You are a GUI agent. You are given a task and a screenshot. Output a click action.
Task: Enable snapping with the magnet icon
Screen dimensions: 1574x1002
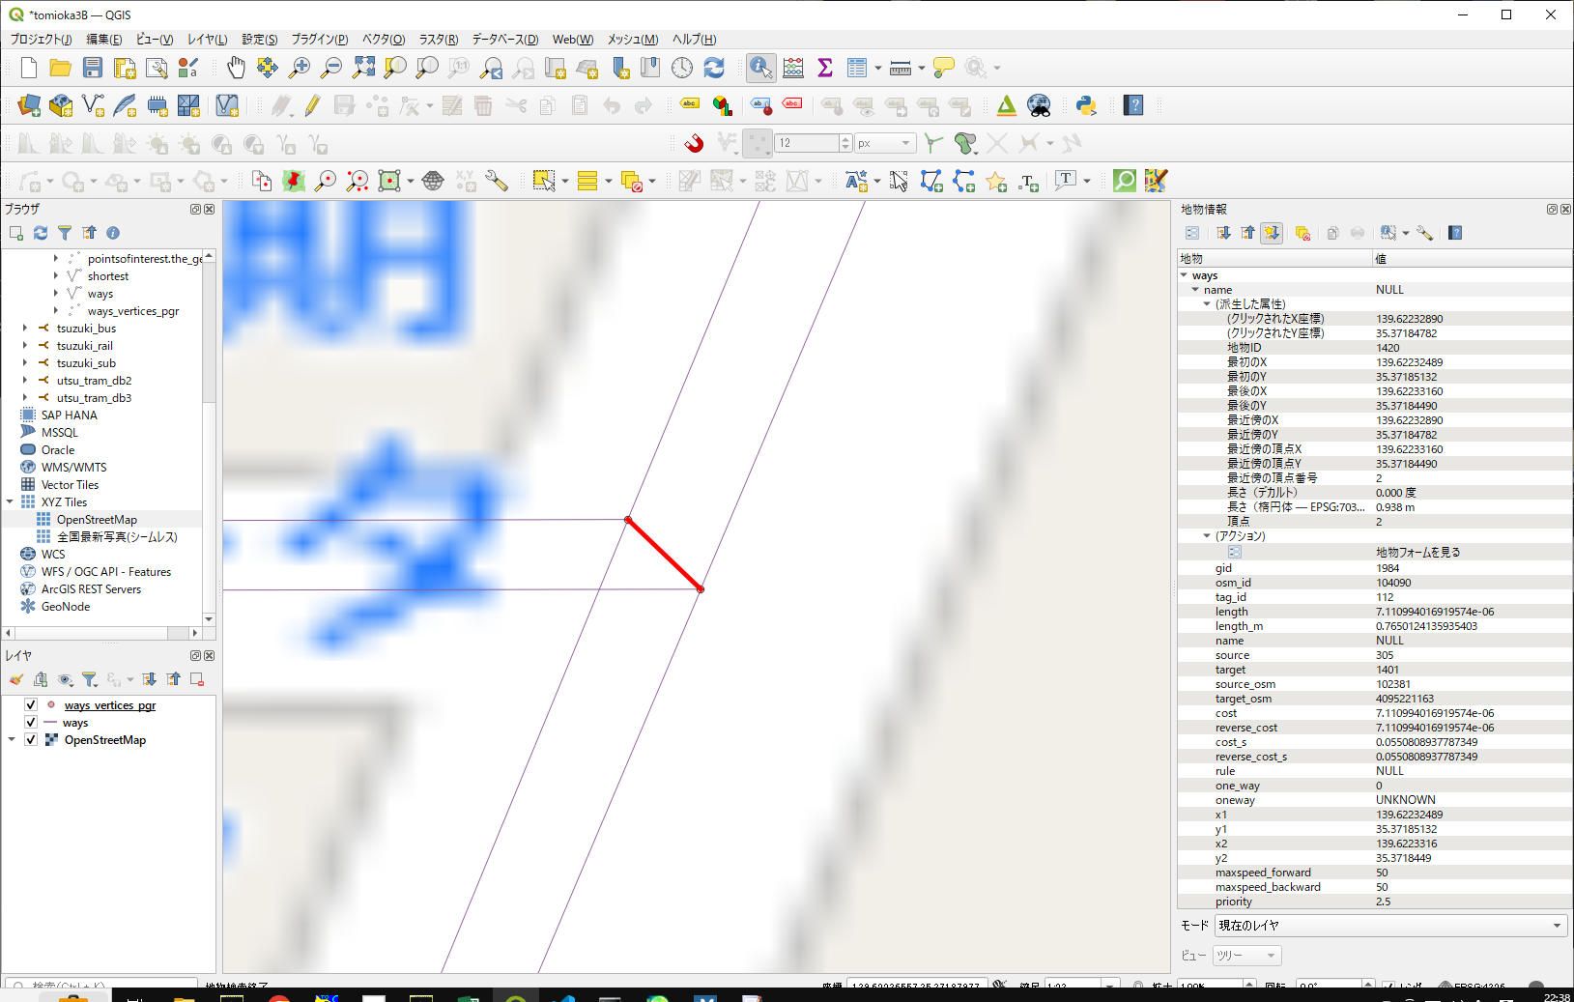(x=694, y=144)
